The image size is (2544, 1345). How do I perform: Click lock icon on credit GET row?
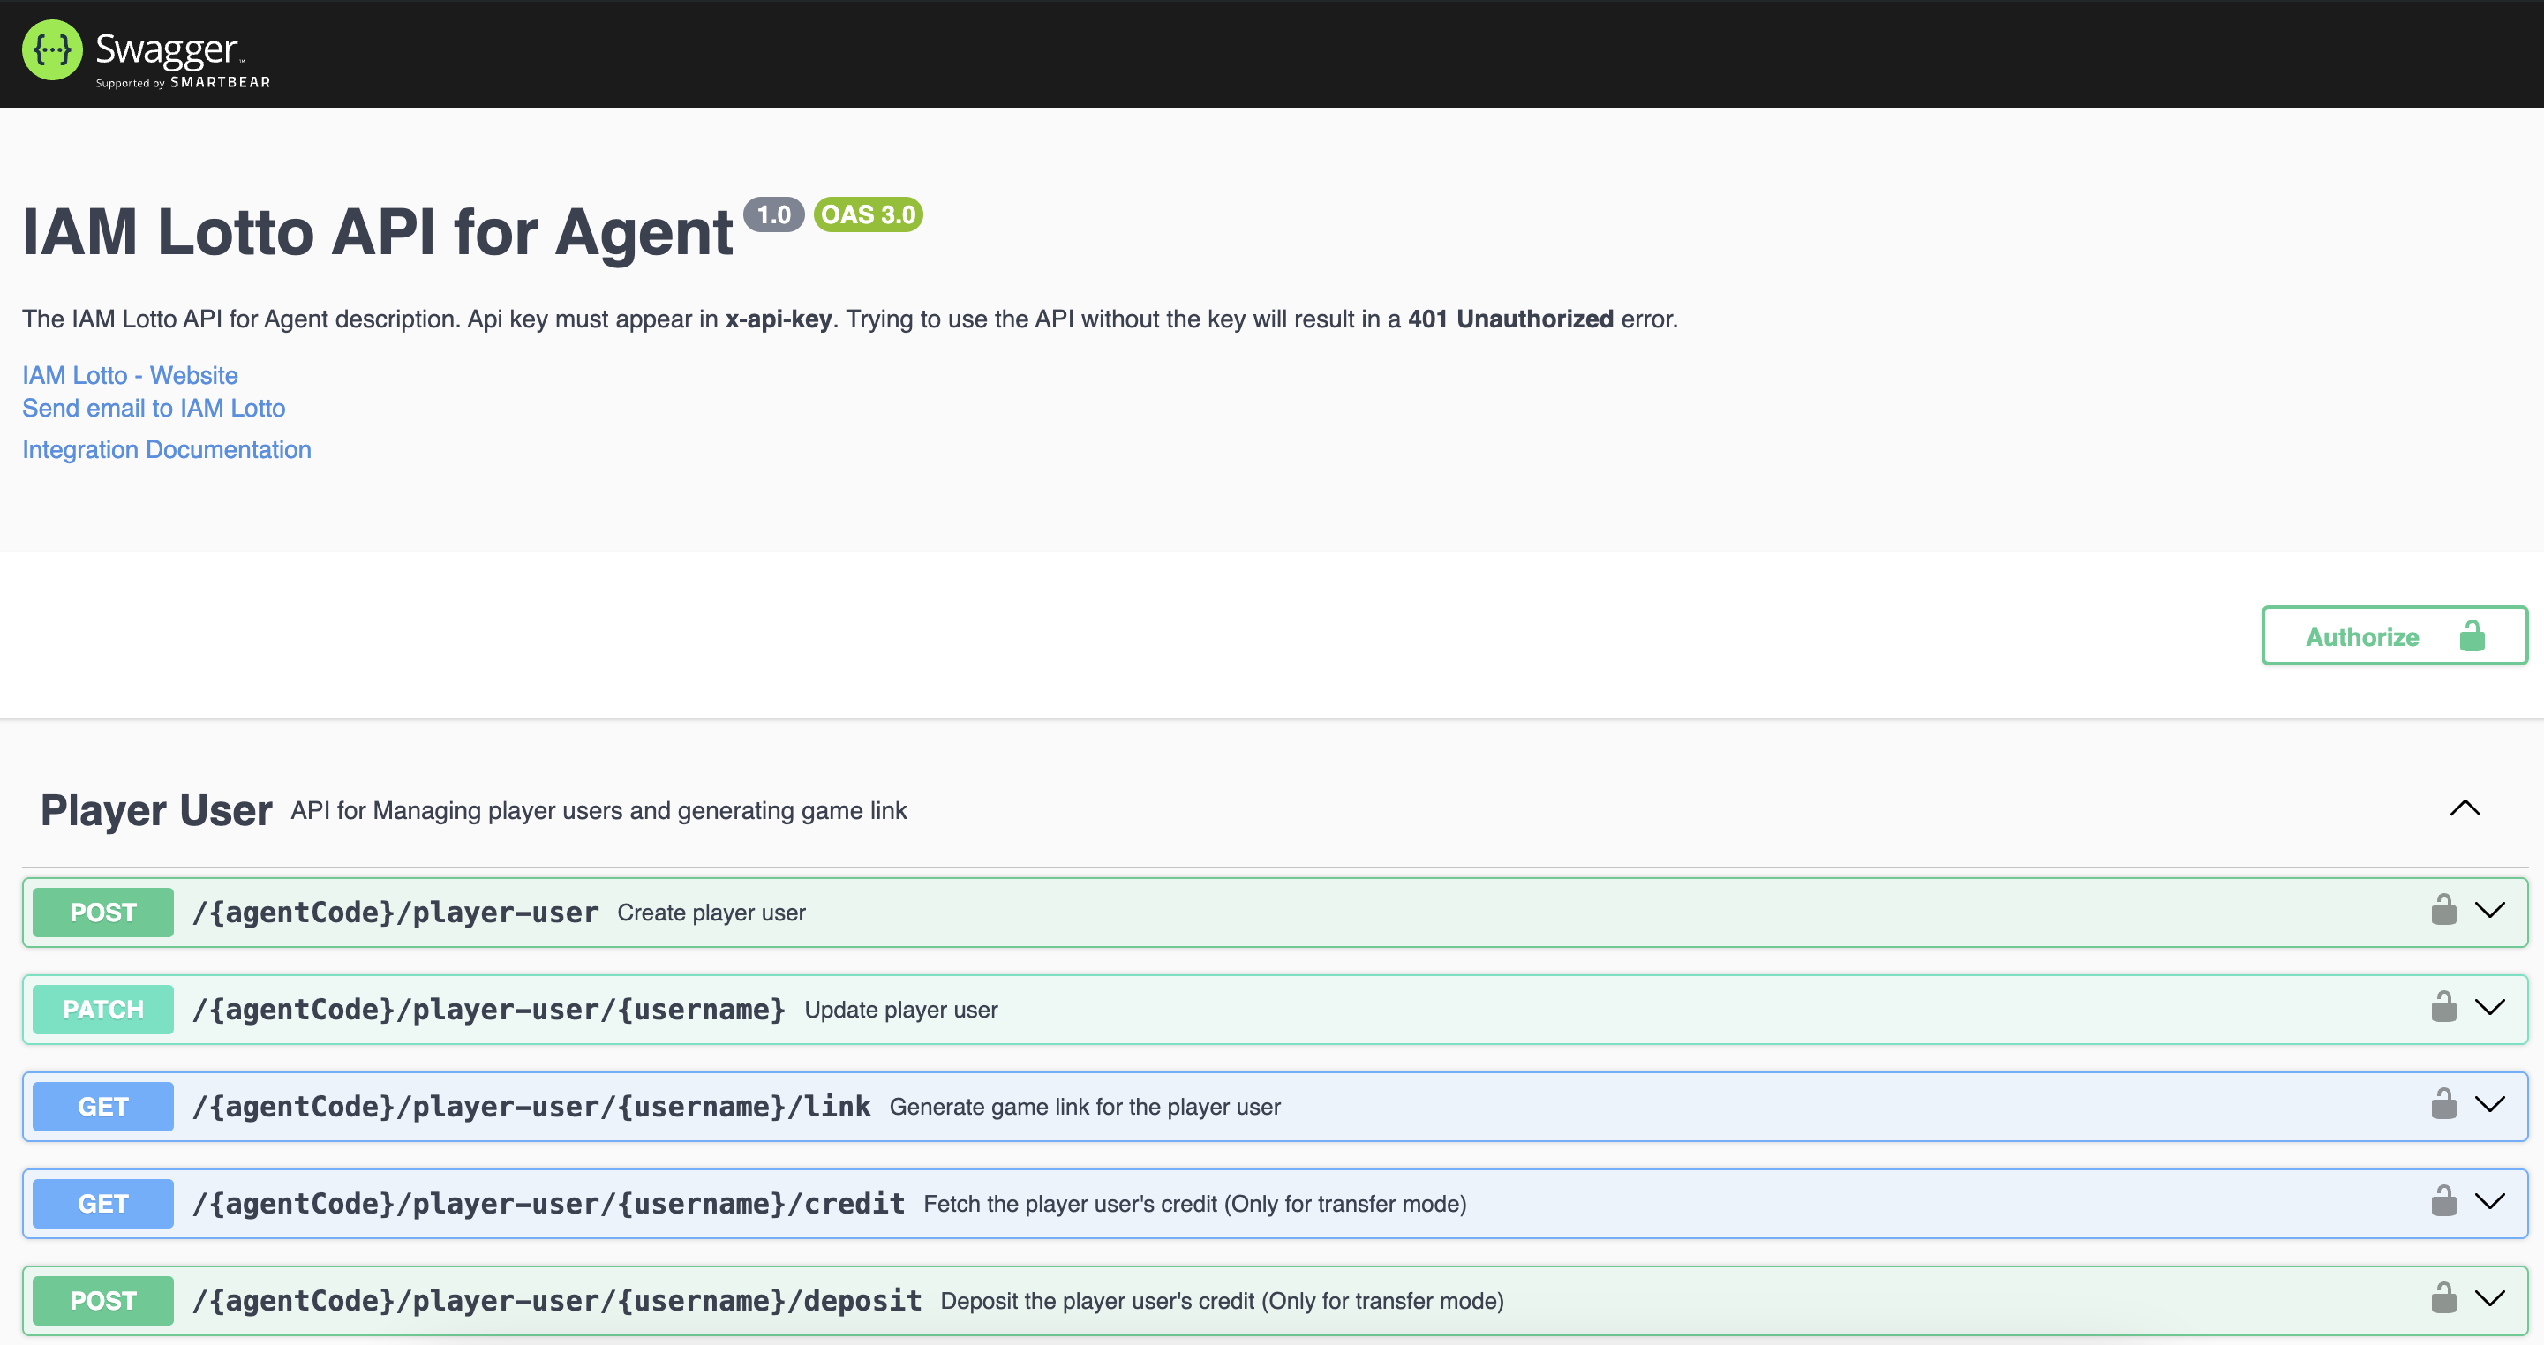2443,1201
